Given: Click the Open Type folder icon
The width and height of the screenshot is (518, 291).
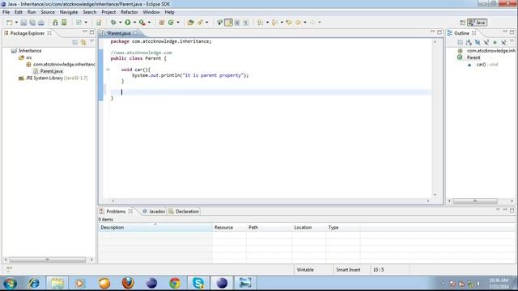Looking at the screenshot, I should click(191, 23).
